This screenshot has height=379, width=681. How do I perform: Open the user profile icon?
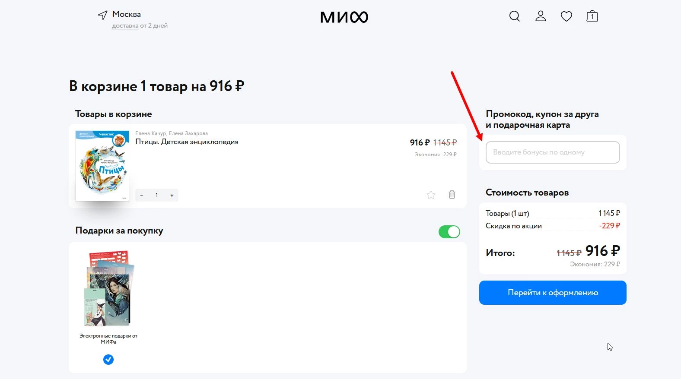click(x=540, y=16)
